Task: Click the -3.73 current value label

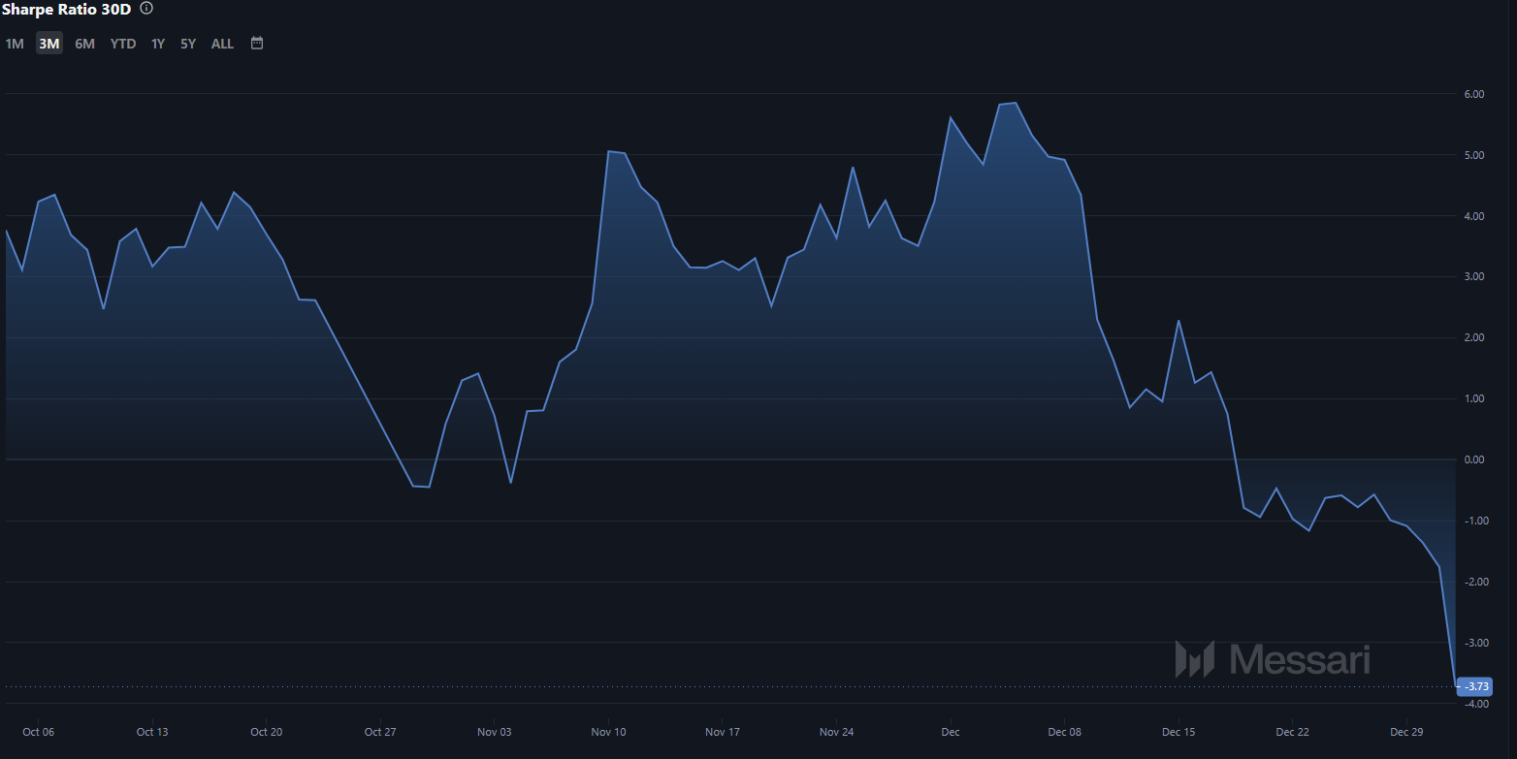Action: click(x=1474, y=687)
